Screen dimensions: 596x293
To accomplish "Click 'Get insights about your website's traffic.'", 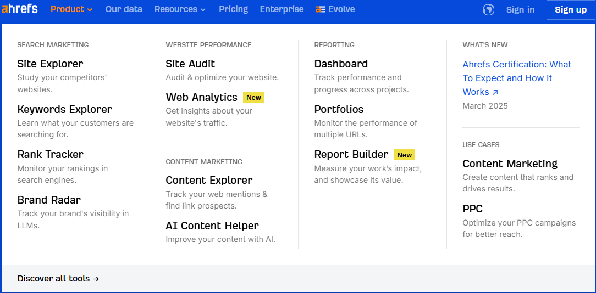I will click(209, 117).
